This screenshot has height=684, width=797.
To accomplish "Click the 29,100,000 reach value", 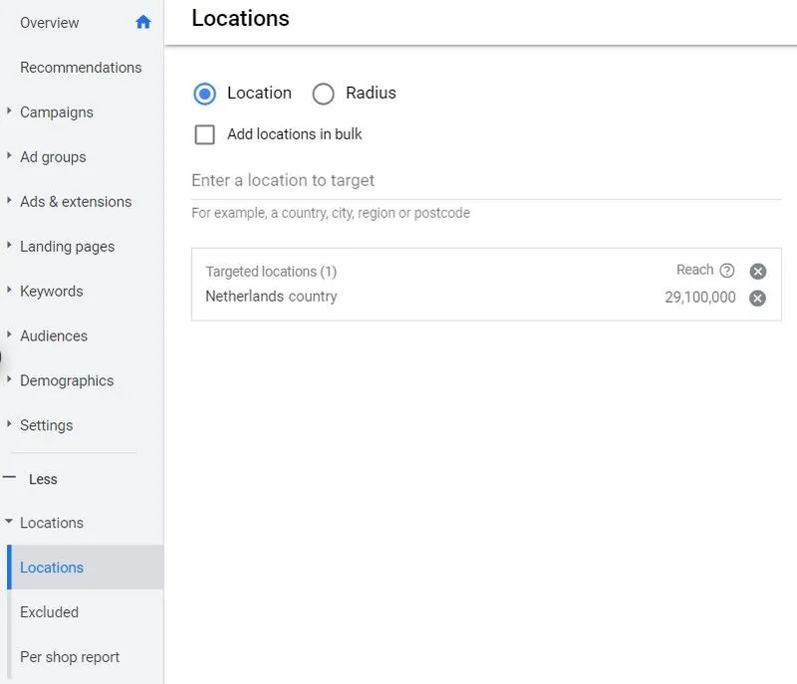I will pos(700,297).
